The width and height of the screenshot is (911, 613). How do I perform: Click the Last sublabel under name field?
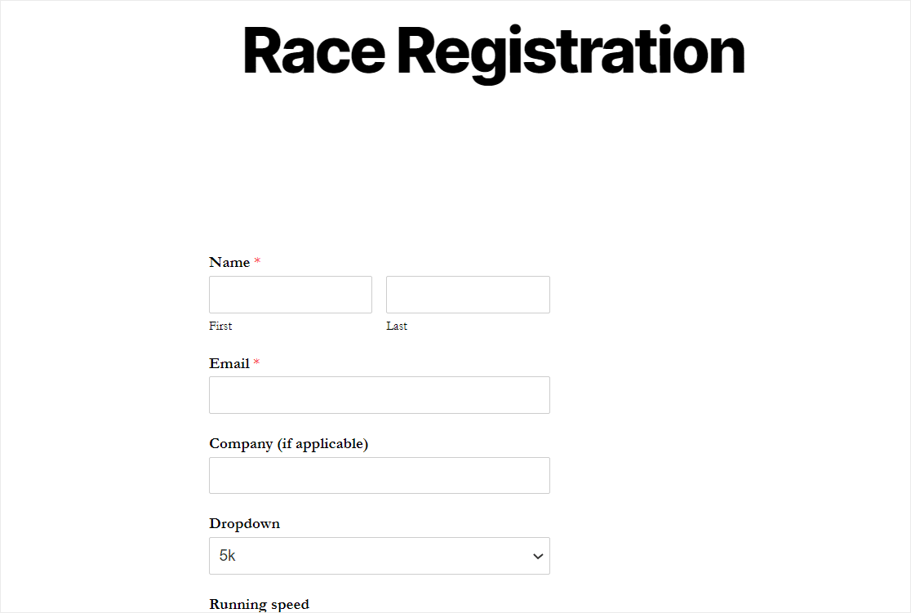397,326
